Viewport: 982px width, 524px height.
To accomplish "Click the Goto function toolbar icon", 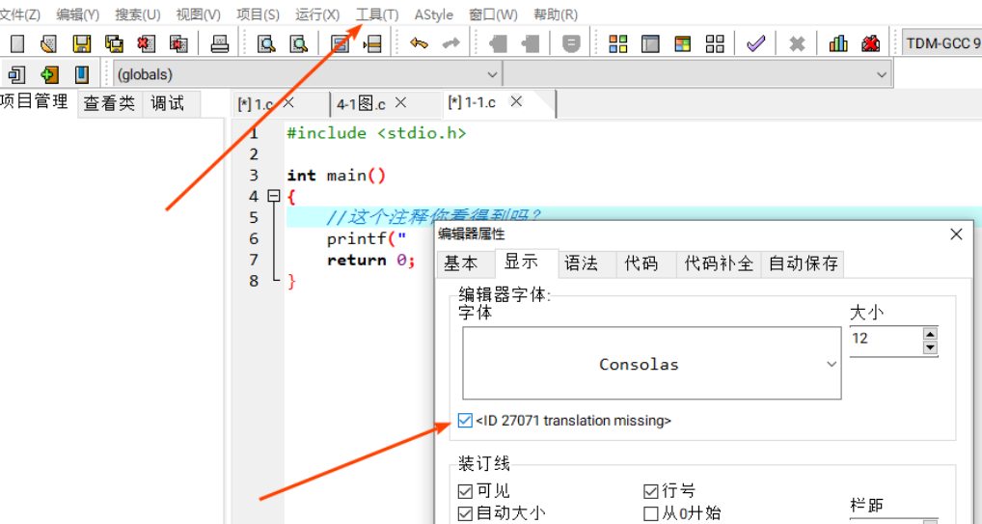I will pos(341,43).
